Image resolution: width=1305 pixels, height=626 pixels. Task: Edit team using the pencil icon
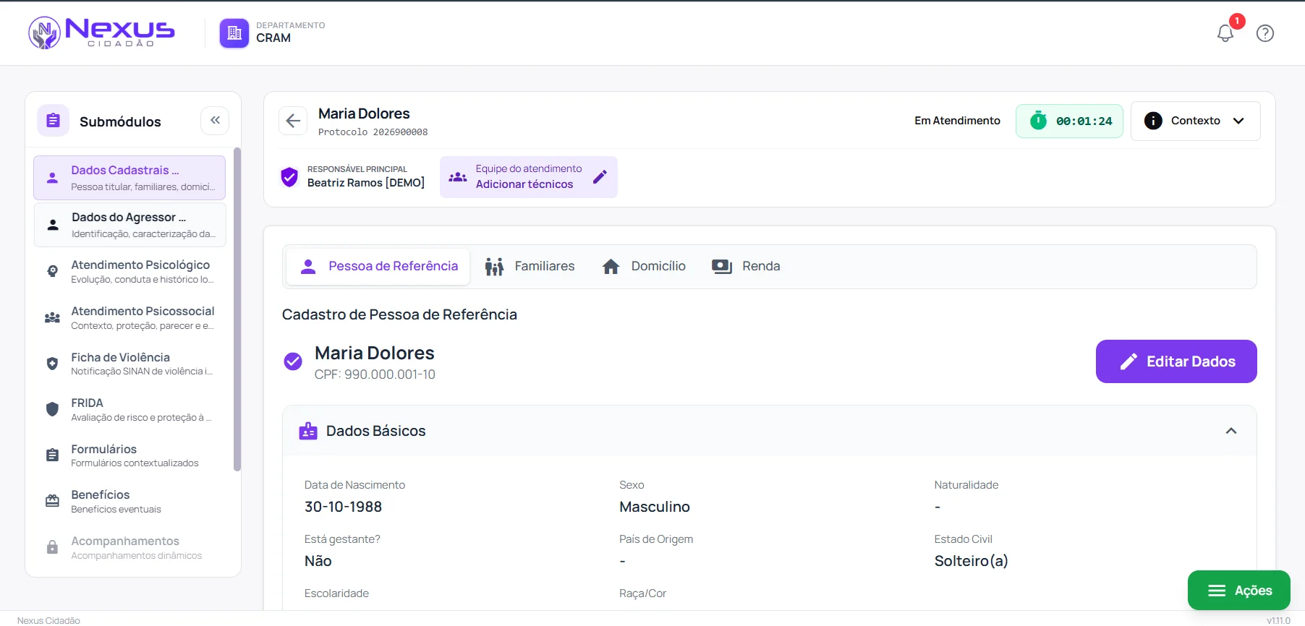point(600,176)
